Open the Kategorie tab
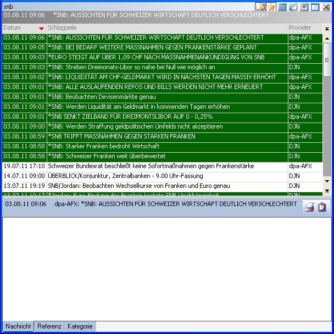Screen dimensions: 334x334 click(x=80, y=326)
